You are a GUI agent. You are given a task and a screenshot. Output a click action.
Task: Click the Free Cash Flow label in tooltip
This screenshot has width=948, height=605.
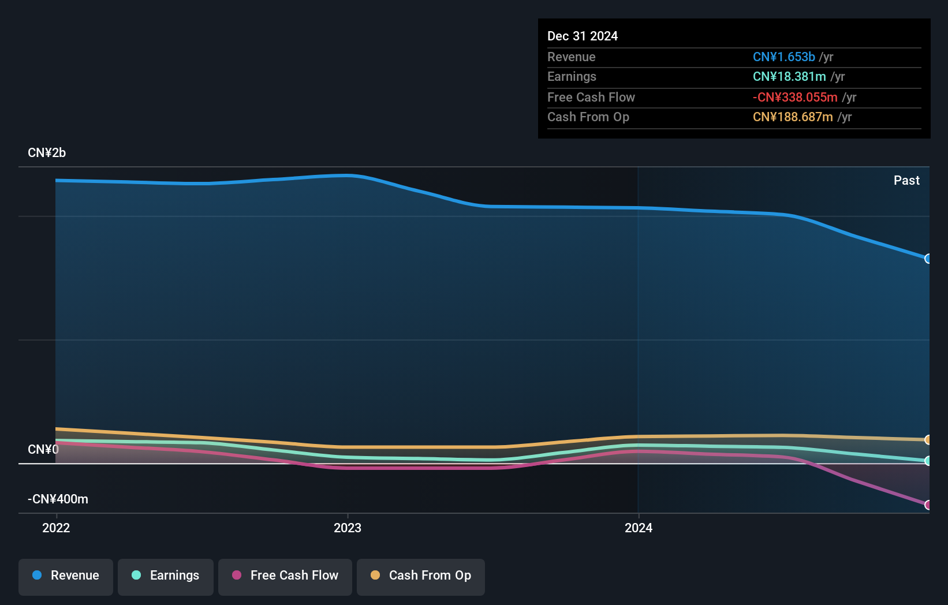tap(591, 97)
